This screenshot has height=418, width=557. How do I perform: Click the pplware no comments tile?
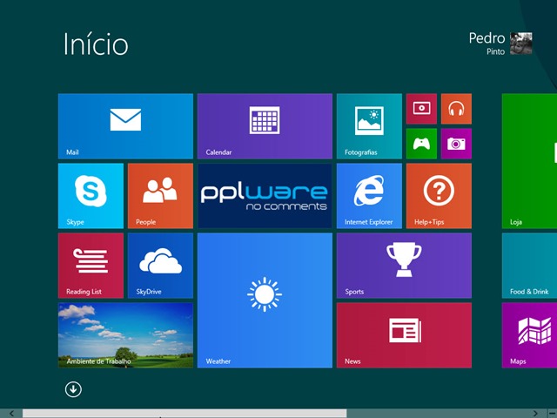pyautogui.click(x=265, y=196)
